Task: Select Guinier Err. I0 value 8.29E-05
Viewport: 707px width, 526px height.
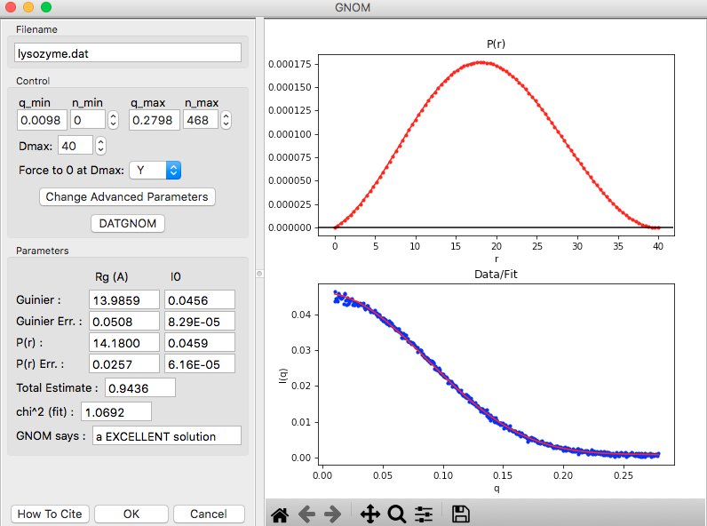Action: click(x=200, y=322)
